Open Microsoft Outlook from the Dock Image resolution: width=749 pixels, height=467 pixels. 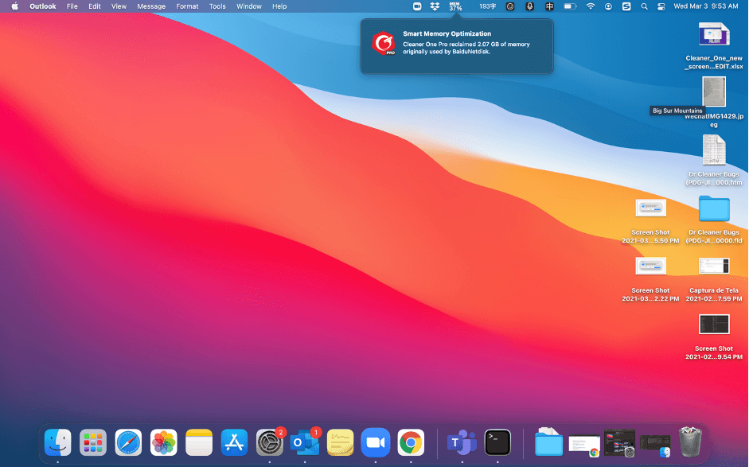(305, 442)
